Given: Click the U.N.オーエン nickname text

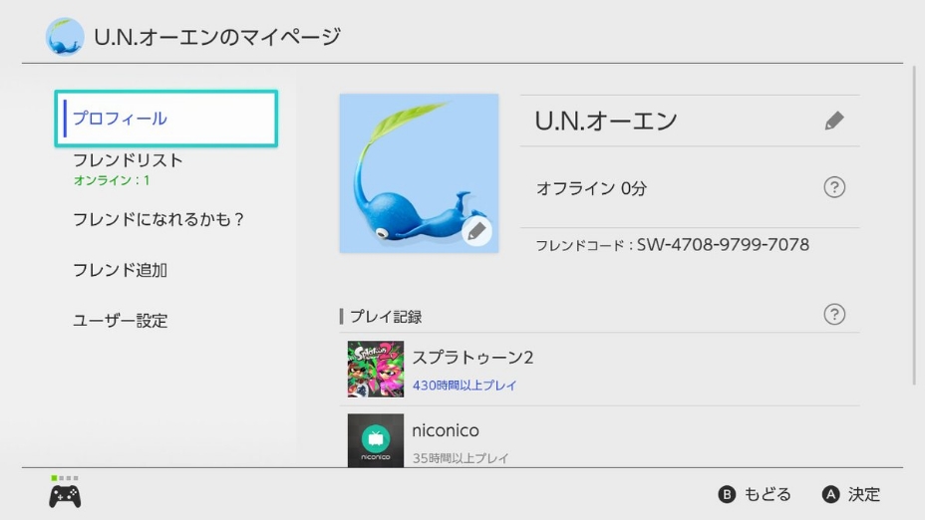Looking at the screenshot, I should (x=606, y=121).
